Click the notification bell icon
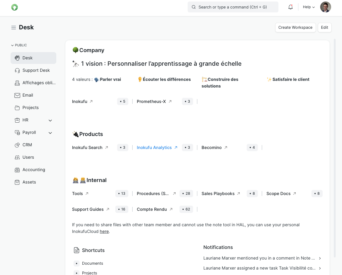The width and height of the screenshot is (342, 275). (x=291, y=7)
